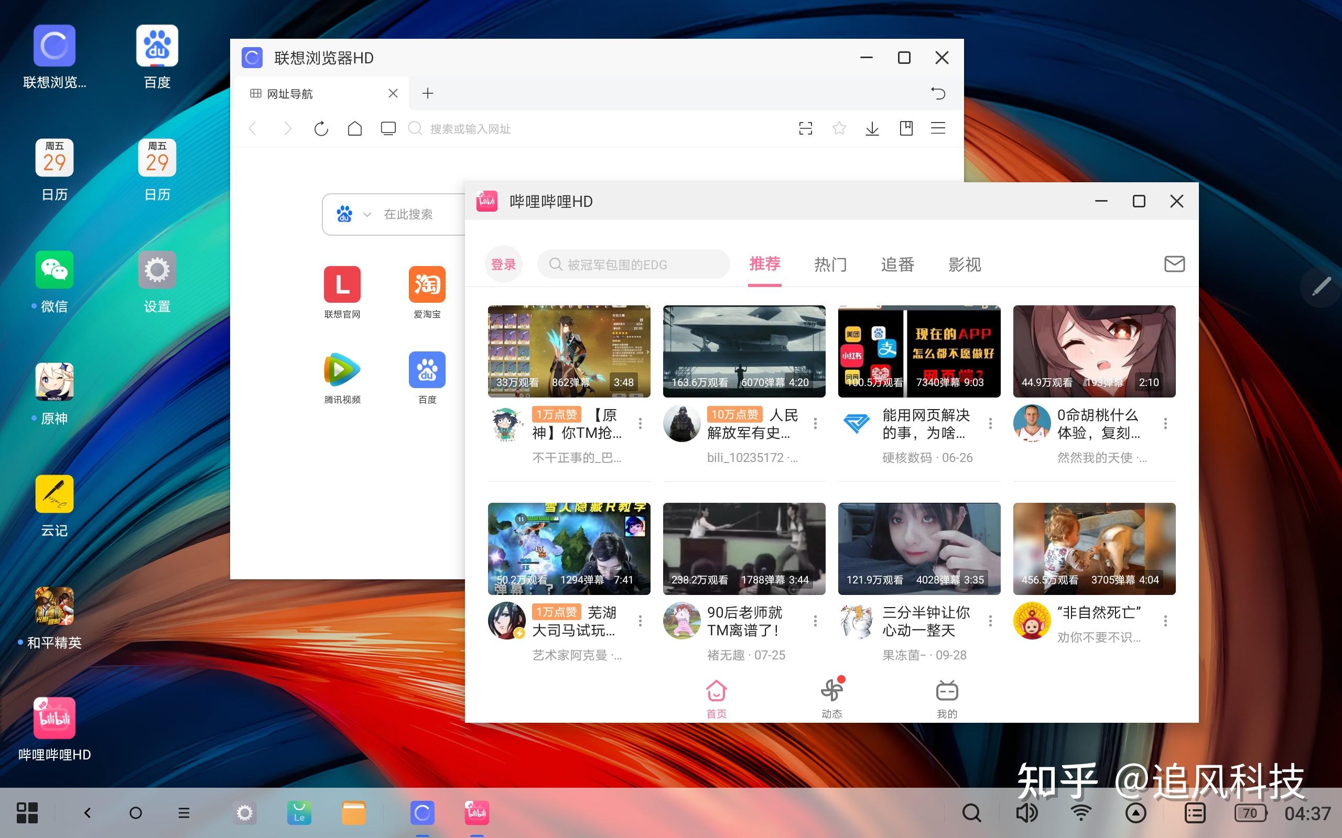Screen dimensions: 1342x838
Task: Open more options for "非自然死亡" video
Action: pos(1166,621)
